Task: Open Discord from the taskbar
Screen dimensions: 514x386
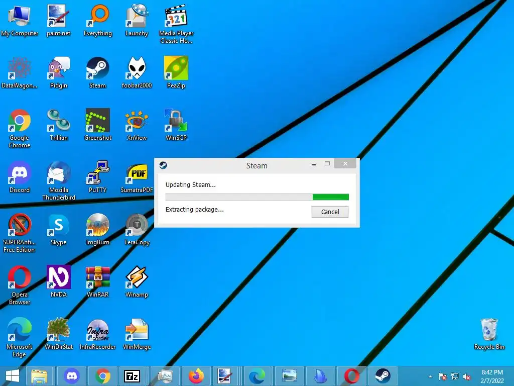Action: (71, 376)
